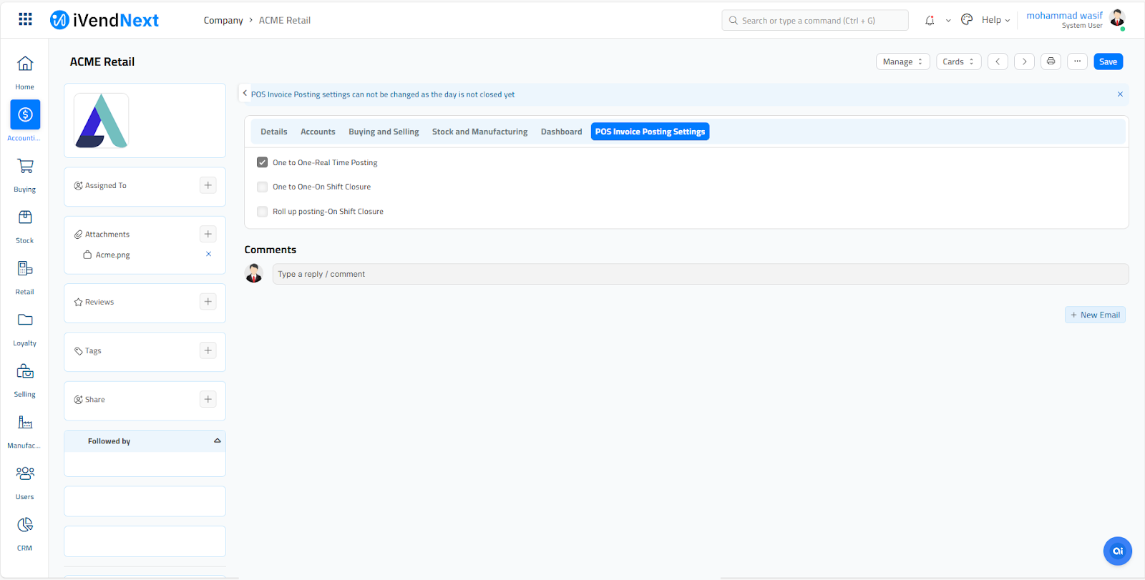Open the Users module icon
Viewport: 1145px width, 580px height.
25,473
